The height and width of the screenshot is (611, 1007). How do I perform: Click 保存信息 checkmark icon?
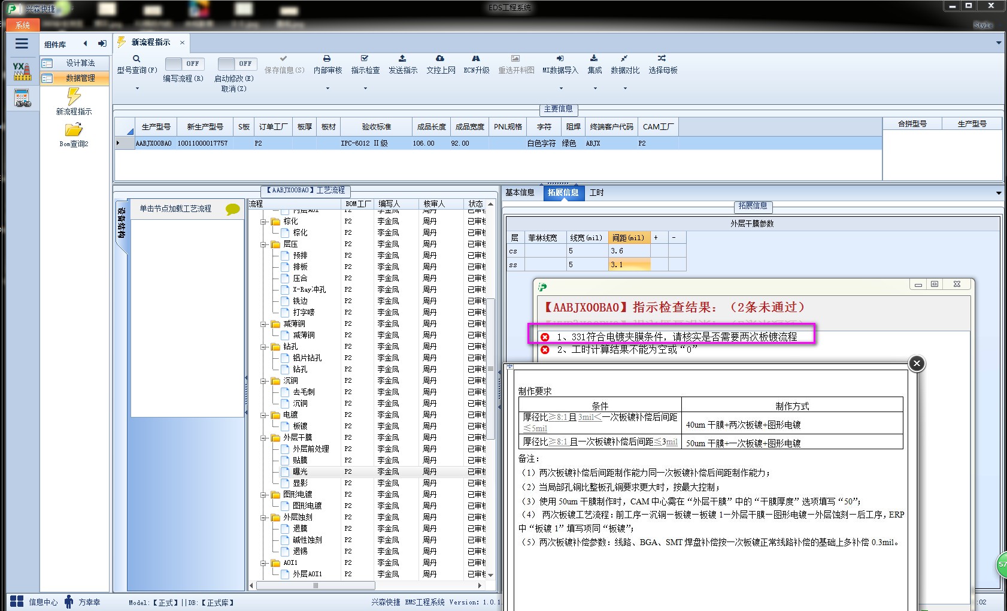284,59
